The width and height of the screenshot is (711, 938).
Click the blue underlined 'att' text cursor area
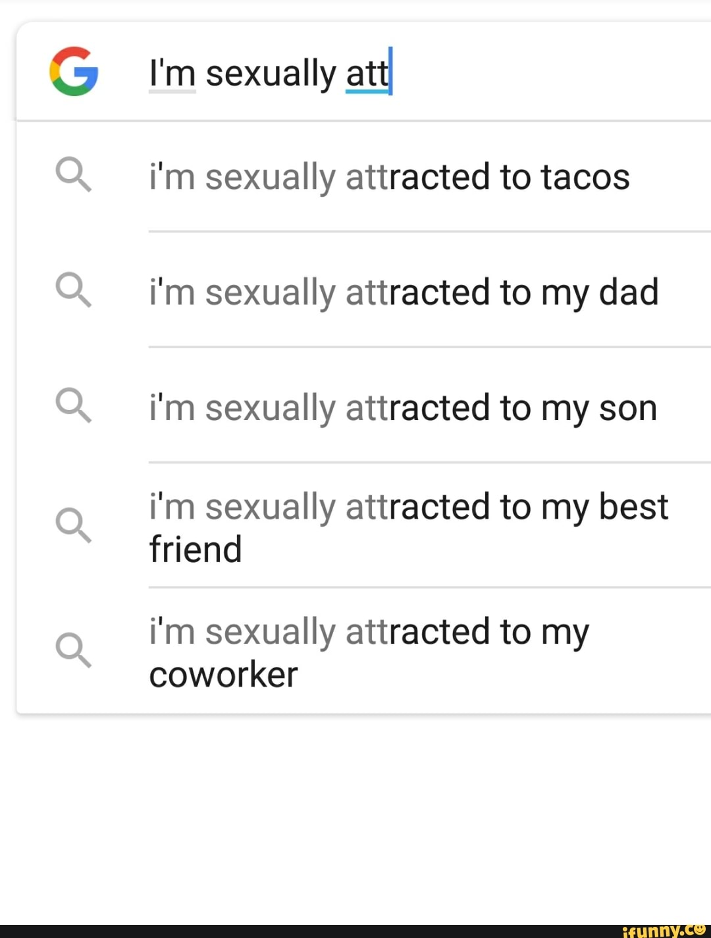[x=365, y=74]
